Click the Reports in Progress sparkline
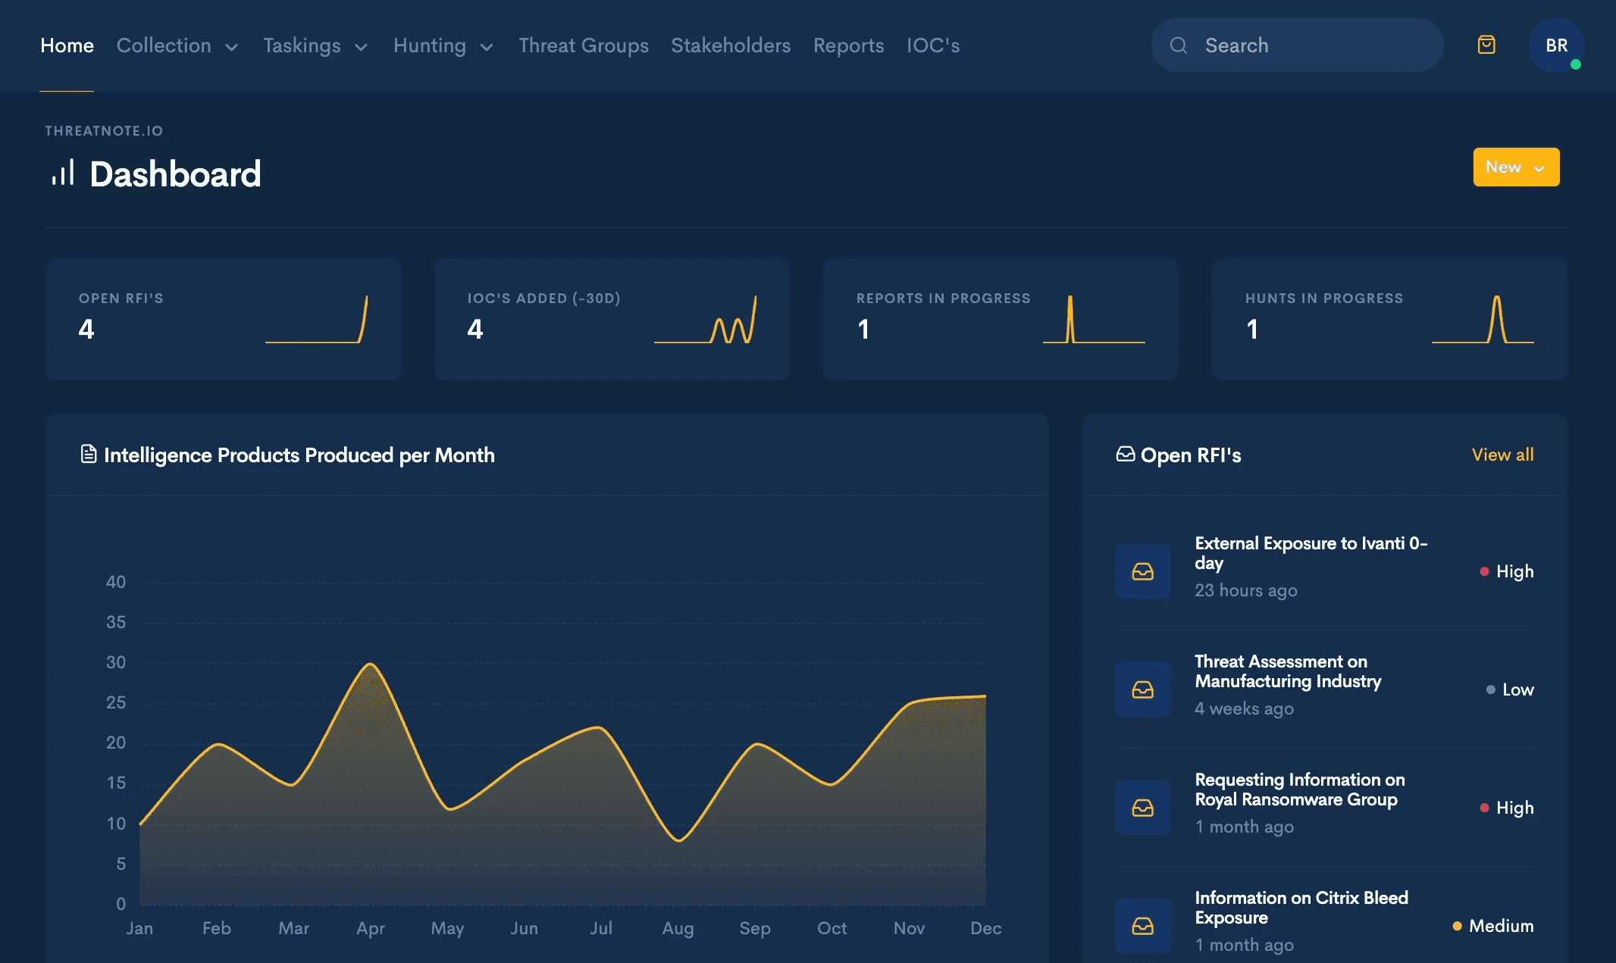The height and width of the screenshot is (963, 1616). tap(1094, 319)
